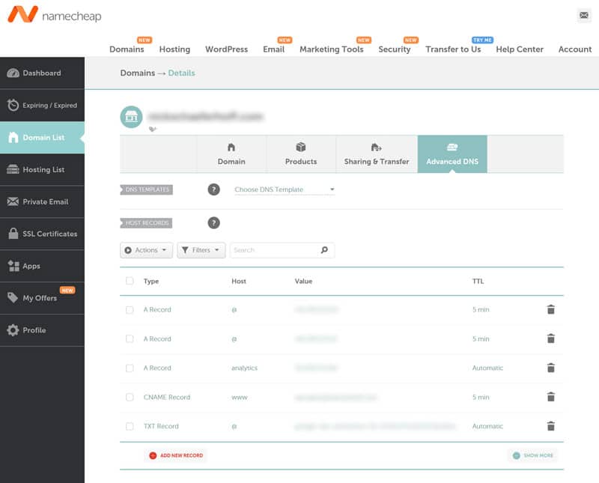The width and height of the screenshot is (599, 483).
Task: Click the SSL Certificates padlock icon
Action: click(x=13, y=234)
